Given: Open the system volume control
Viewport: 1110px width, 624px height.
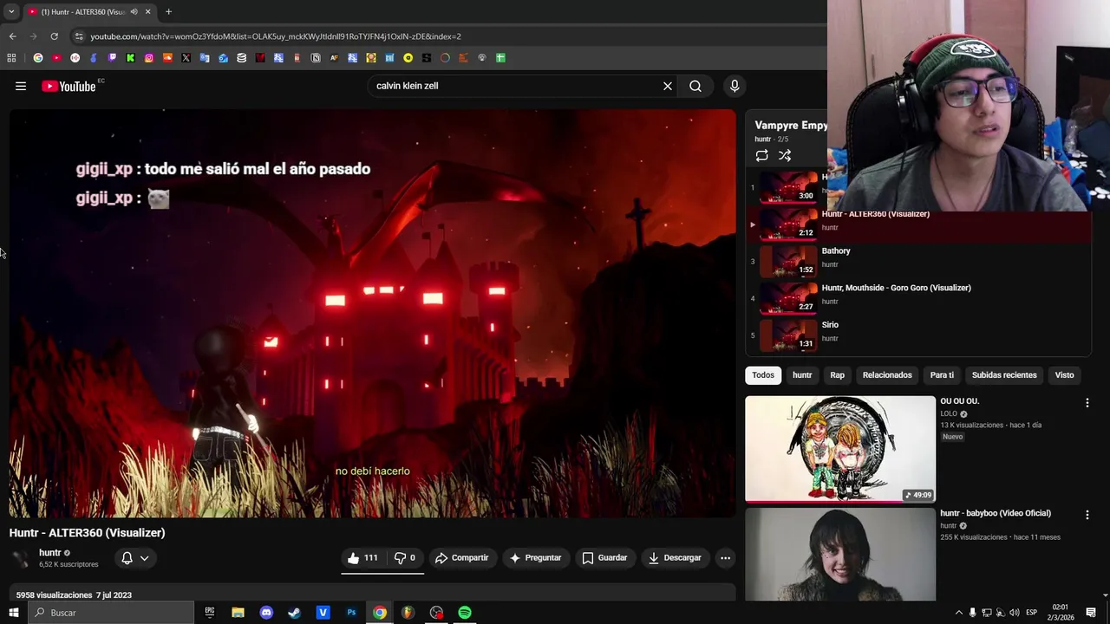Looking at the screenshot, I should click(x=1014, y=613).
